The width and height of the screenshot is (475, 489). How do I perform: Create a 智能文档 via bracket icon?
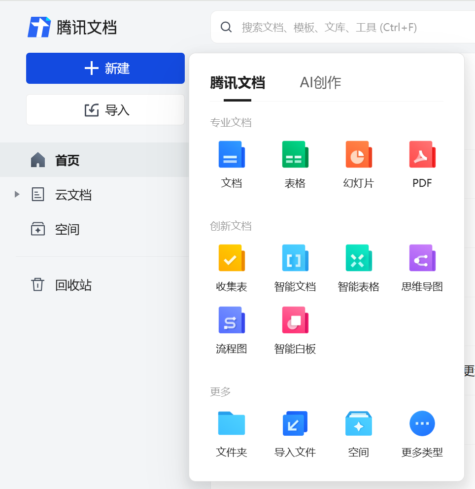click(295, 258)
